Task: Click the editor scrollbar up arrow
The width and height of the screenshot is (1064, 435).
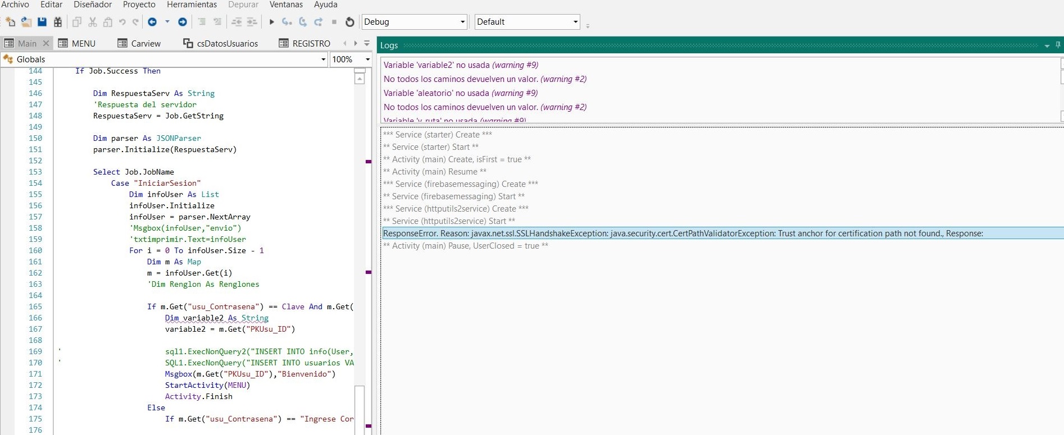Action: tap(360, 79)
